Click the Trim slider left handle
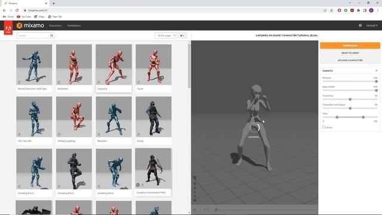The width and height of the screenshot is (382, 215). click(x=337, y=117)
